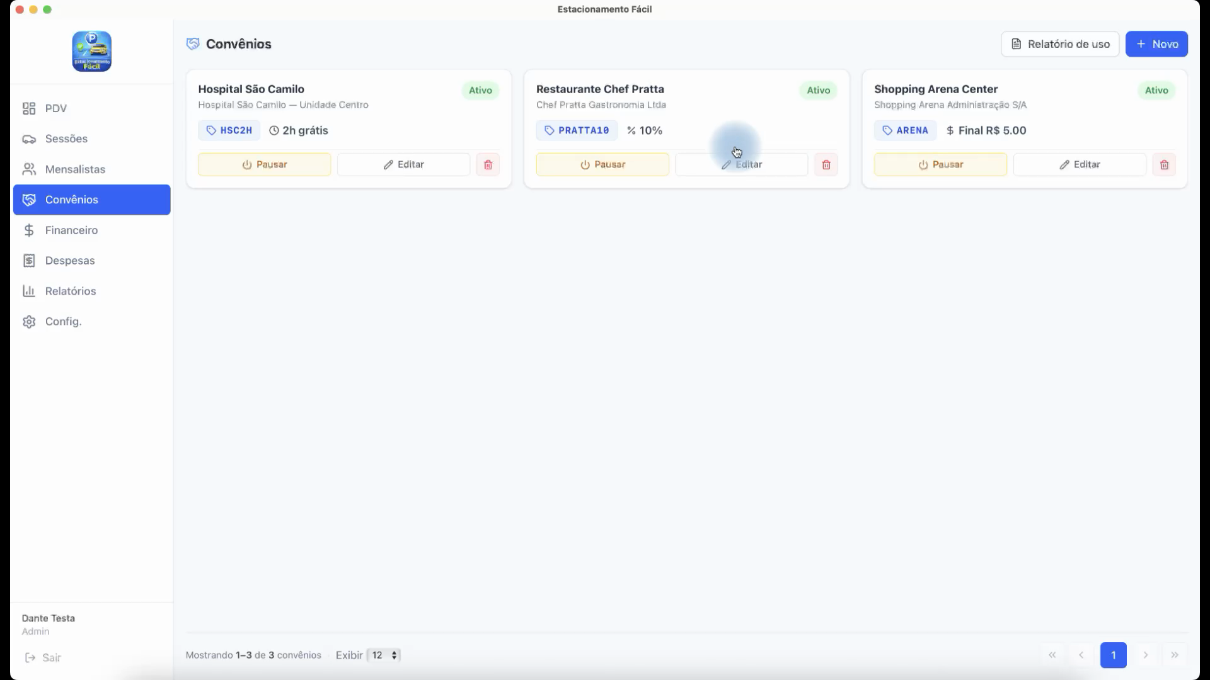
Task: Click the ARENA code tag
Action: (906, 130)
